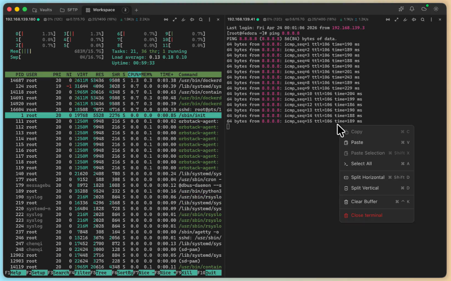Screen dimensions: 451x281
Task: Open the cloud sync status icon
Action: tap(424, 9)
